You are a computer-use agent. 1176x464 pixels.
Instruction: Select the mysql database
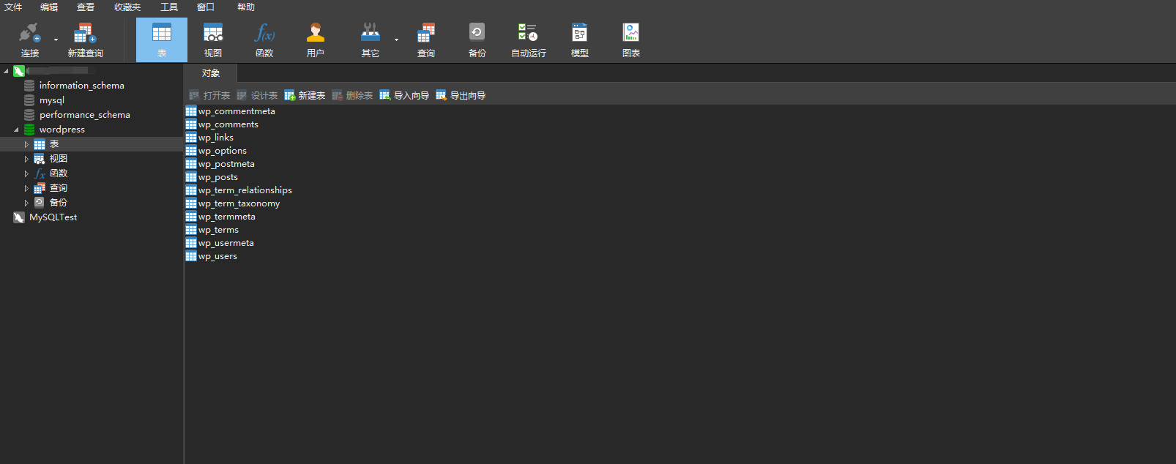coord(51,100)
